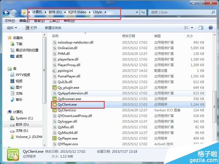Click the nslookup-netdoctor.dll file icon
Screen dimensions: 219x164
pos(54,42)
